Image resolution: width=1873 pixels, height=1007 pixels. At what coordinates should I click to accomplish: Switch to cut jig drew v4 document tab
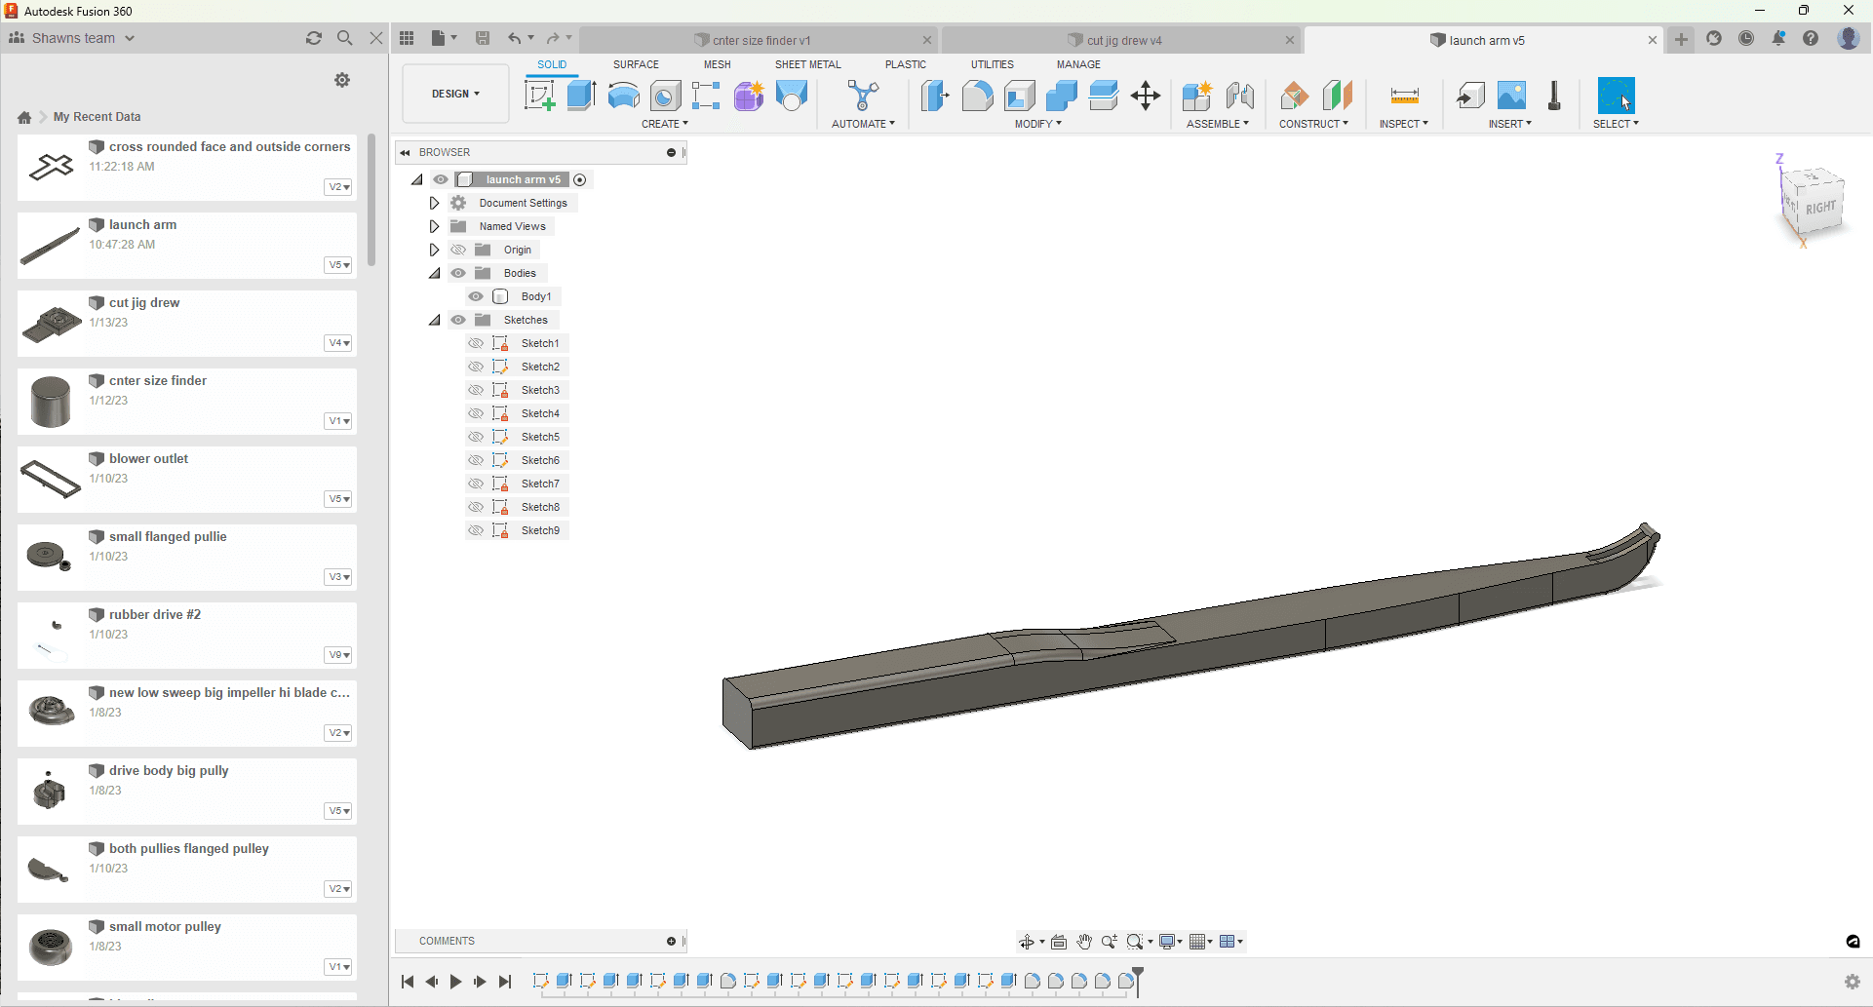(x=1122, y=40)
